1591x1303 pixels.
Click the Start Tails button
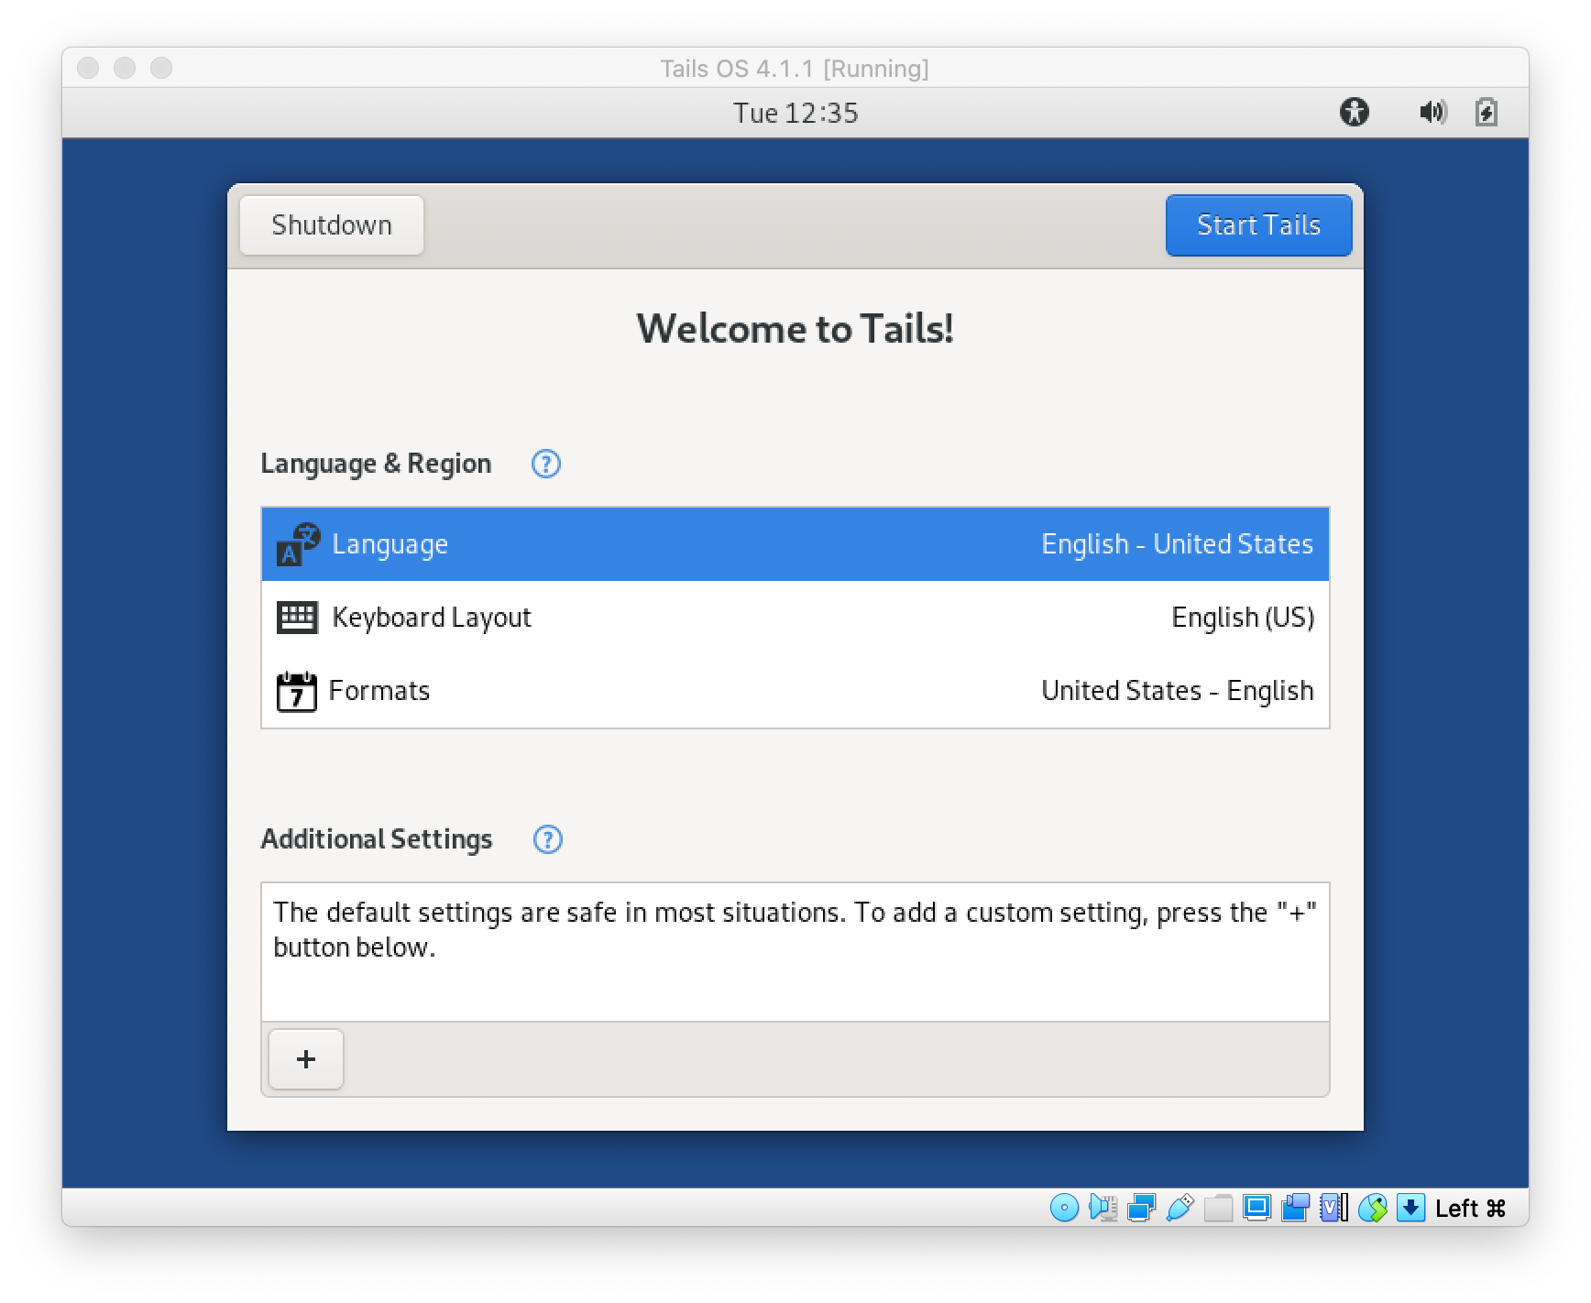[x=1258, y=225]
